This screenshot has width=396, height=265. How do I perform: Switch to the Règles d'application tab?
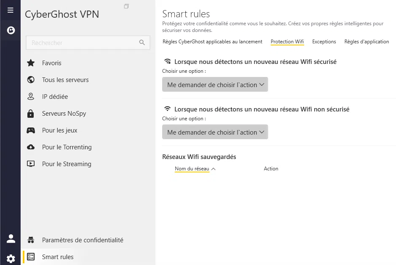[367, 42]
